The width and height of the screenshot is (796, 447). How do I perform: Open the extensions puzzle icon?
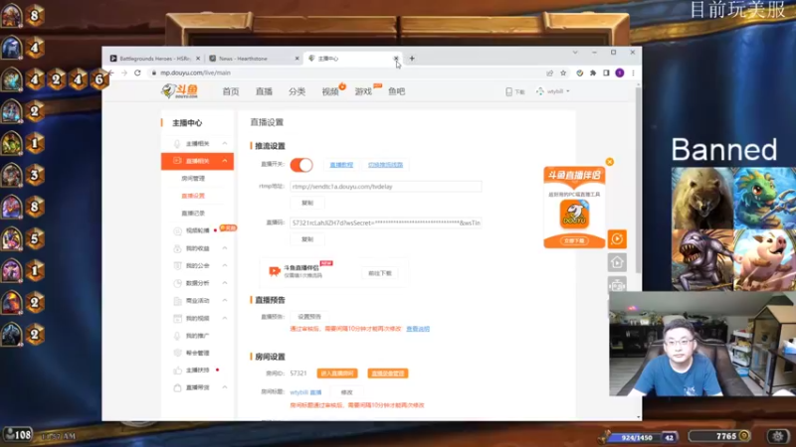[x=592, y=73]
